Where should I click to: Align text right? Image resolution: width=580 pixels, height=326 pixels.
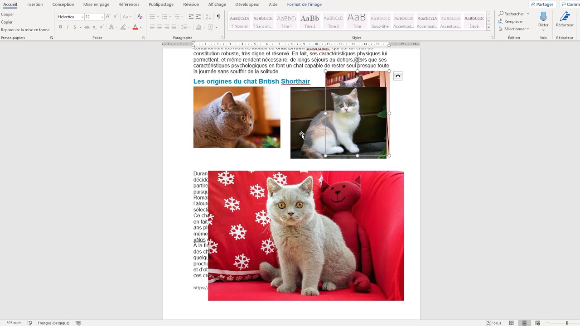coord(167,27)
